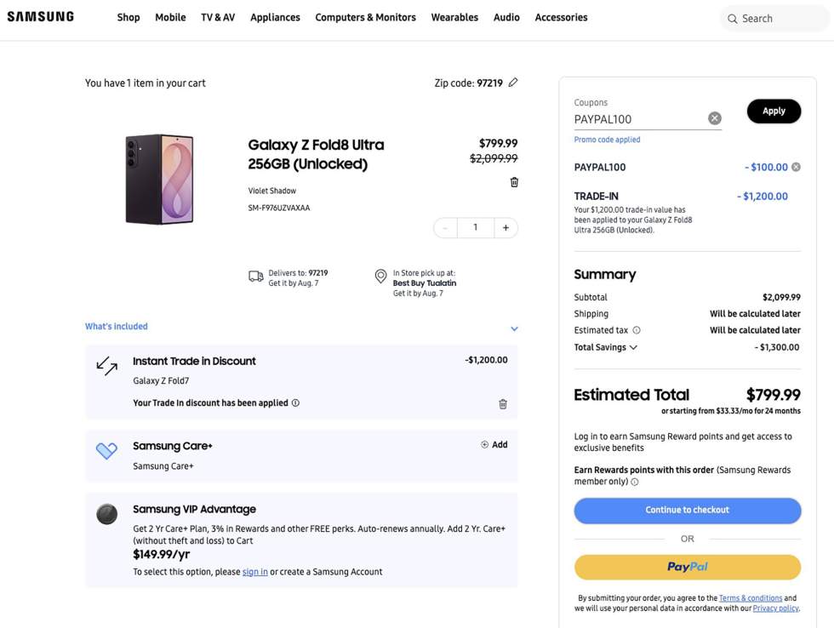Open Estimated tax info icon
This screenshot has width=834, height=628.
tap(637, 330)
